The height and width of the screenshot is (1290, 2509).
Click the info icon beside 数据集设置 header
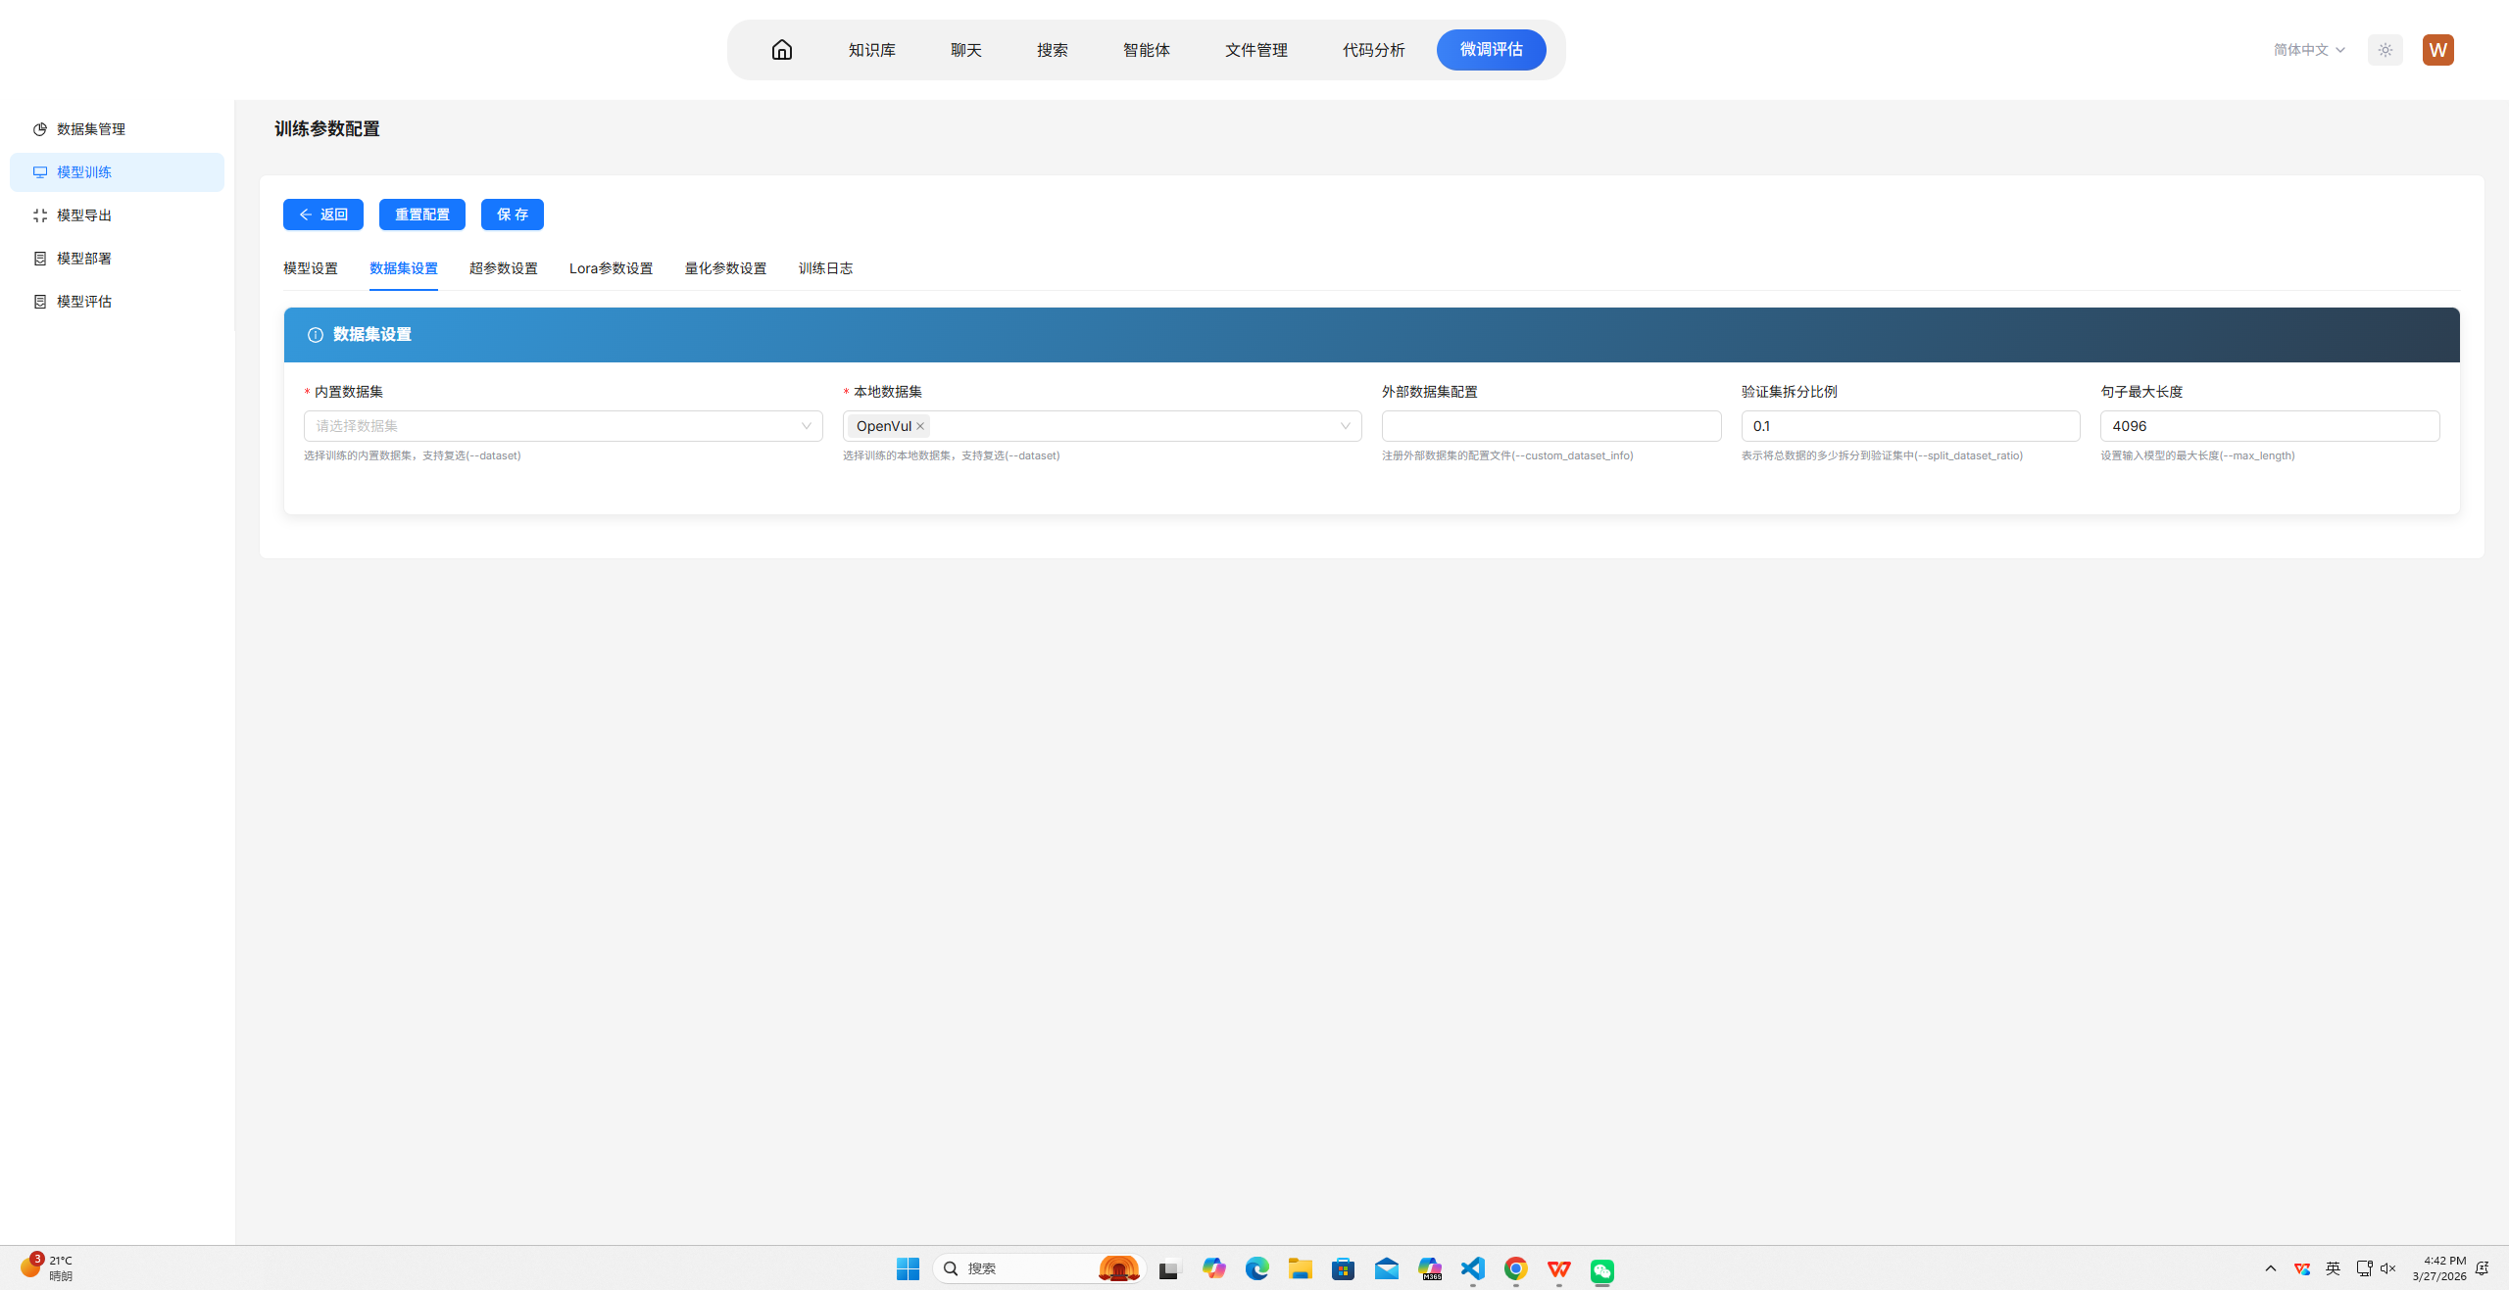[x=316, y=335]
